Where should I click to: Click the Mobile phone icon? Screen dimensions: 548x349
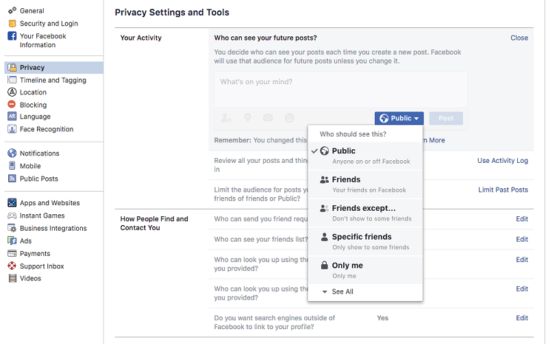click(x=12, y=166)
